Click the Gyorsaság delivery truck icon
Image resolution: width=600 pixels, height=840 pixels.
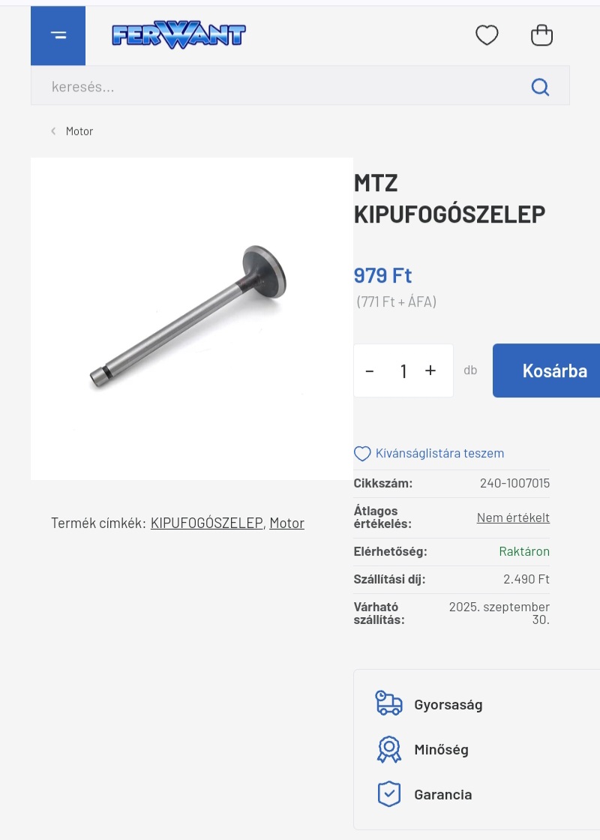[x=388, y=703]
